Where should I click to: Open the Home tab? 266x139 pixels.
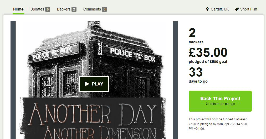point(18,9)
